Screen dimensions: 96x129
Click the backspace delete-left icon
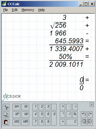(x=83, y=122)
